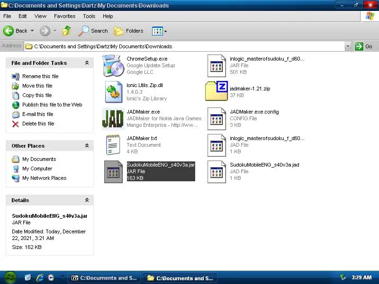Open the File menu
This screenshot has height=284, width=379.
point(7,16)
